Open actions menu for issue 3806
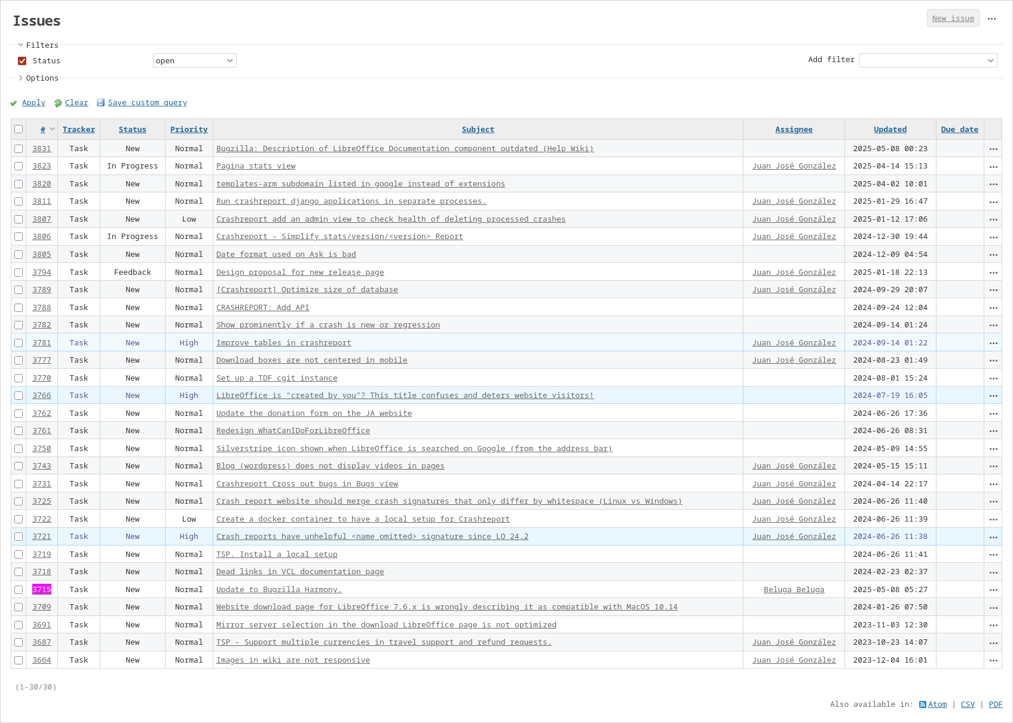This screenshot has width=1013, height=723. click(993, 237)
